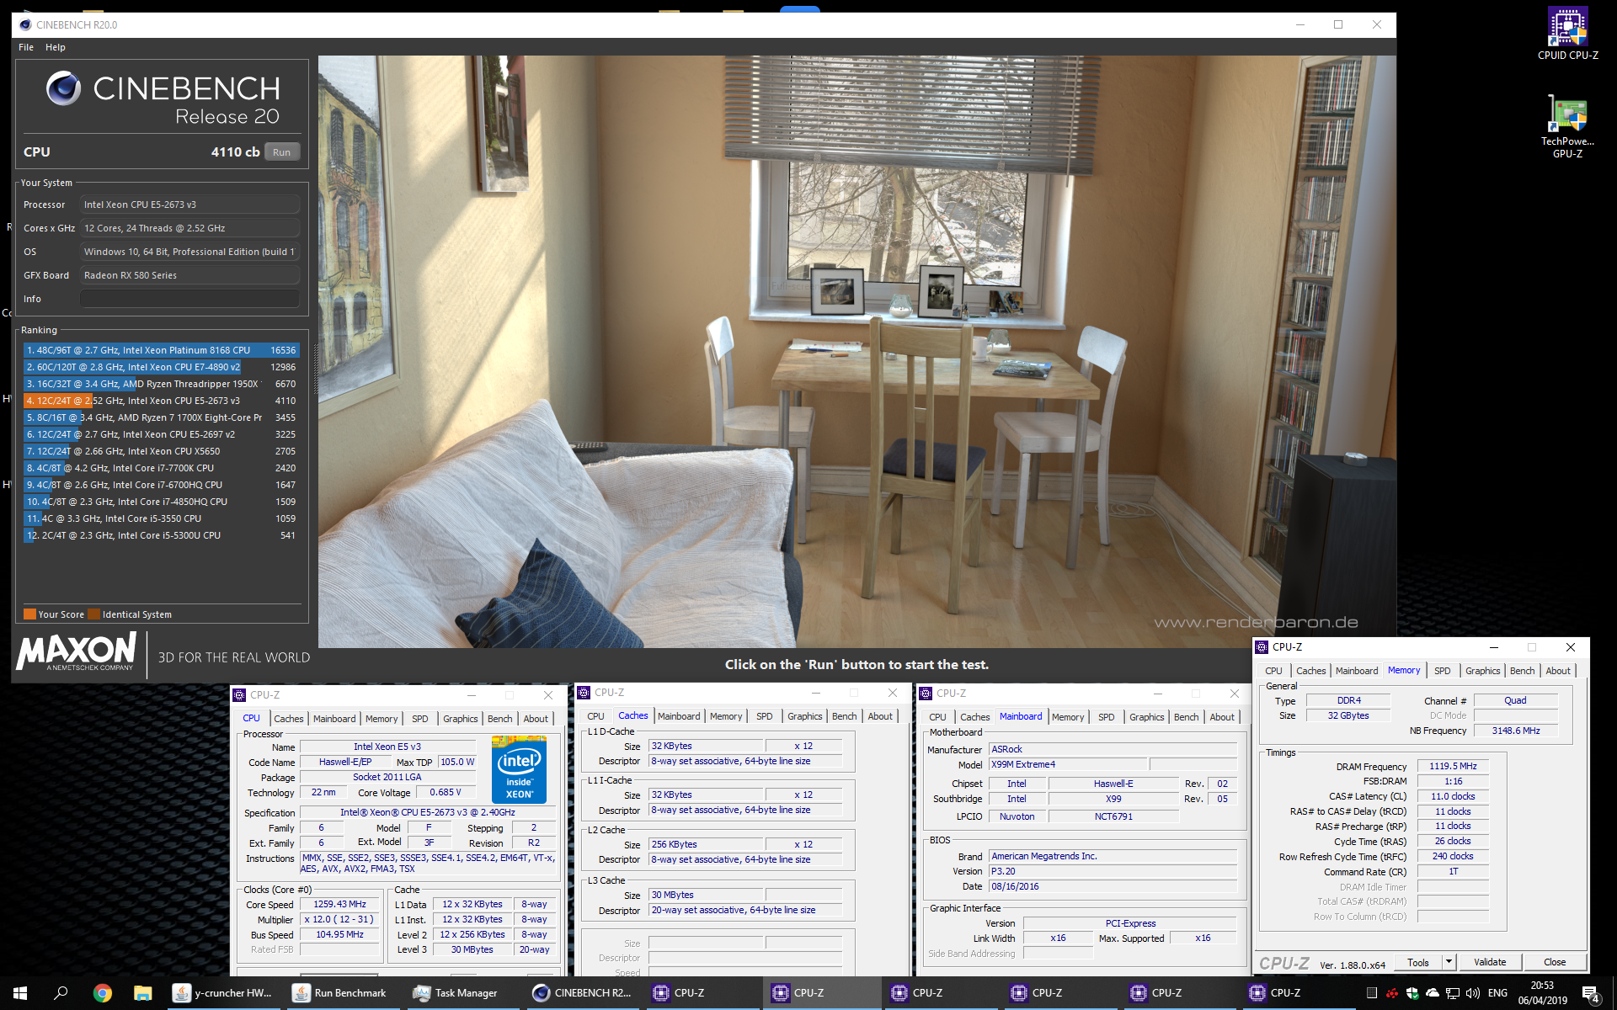Click the title icon of CPU-Z CPU-tab window
Image resolution: width=1617 pixels, height=1010 pixels.
point(239,695)
